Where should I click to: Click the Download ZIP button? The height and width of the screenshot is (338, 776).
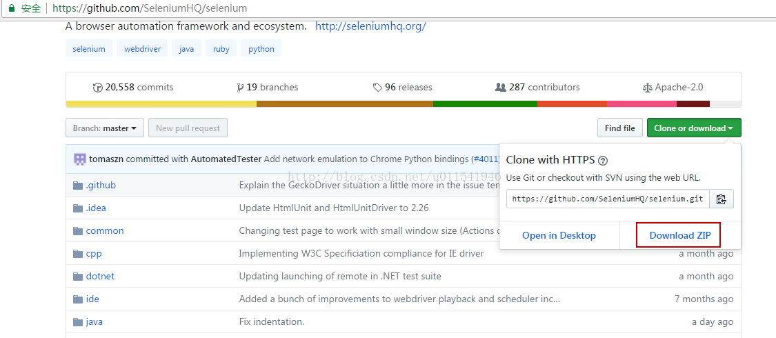[680, 235]
